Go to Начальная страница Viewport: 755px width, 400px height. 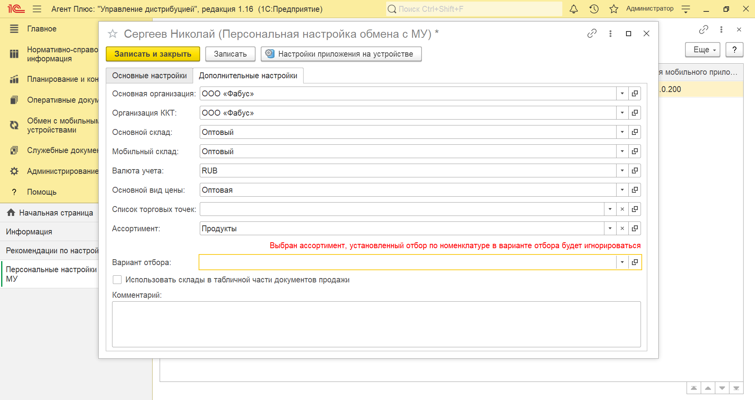coord(50,213)
